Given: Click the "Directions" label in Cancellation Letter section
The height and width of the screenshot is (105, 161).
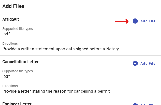Looking at the screenshot, I should pos(10,86).
